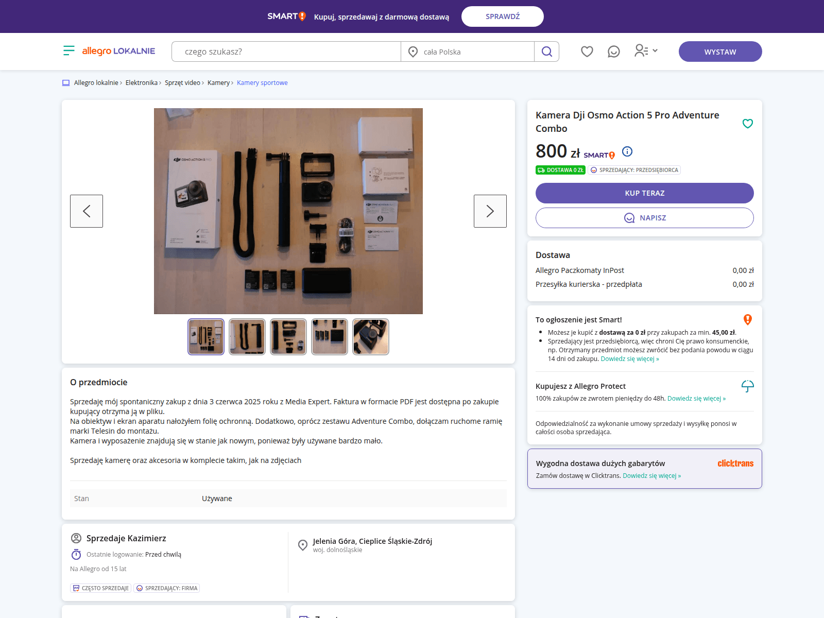Open messages via the chat bubble icon
Viewport: 824px width, 618px height.
coord(613,51)
